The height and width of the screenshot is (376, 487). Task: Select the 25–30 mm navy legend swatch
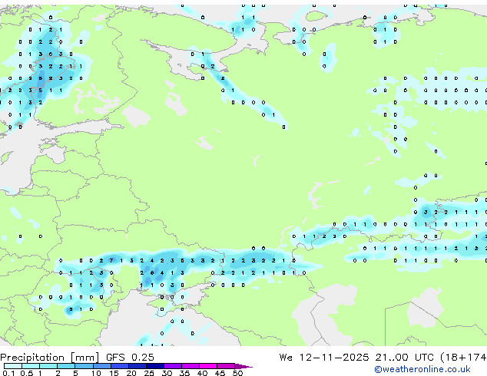[155, 366]
